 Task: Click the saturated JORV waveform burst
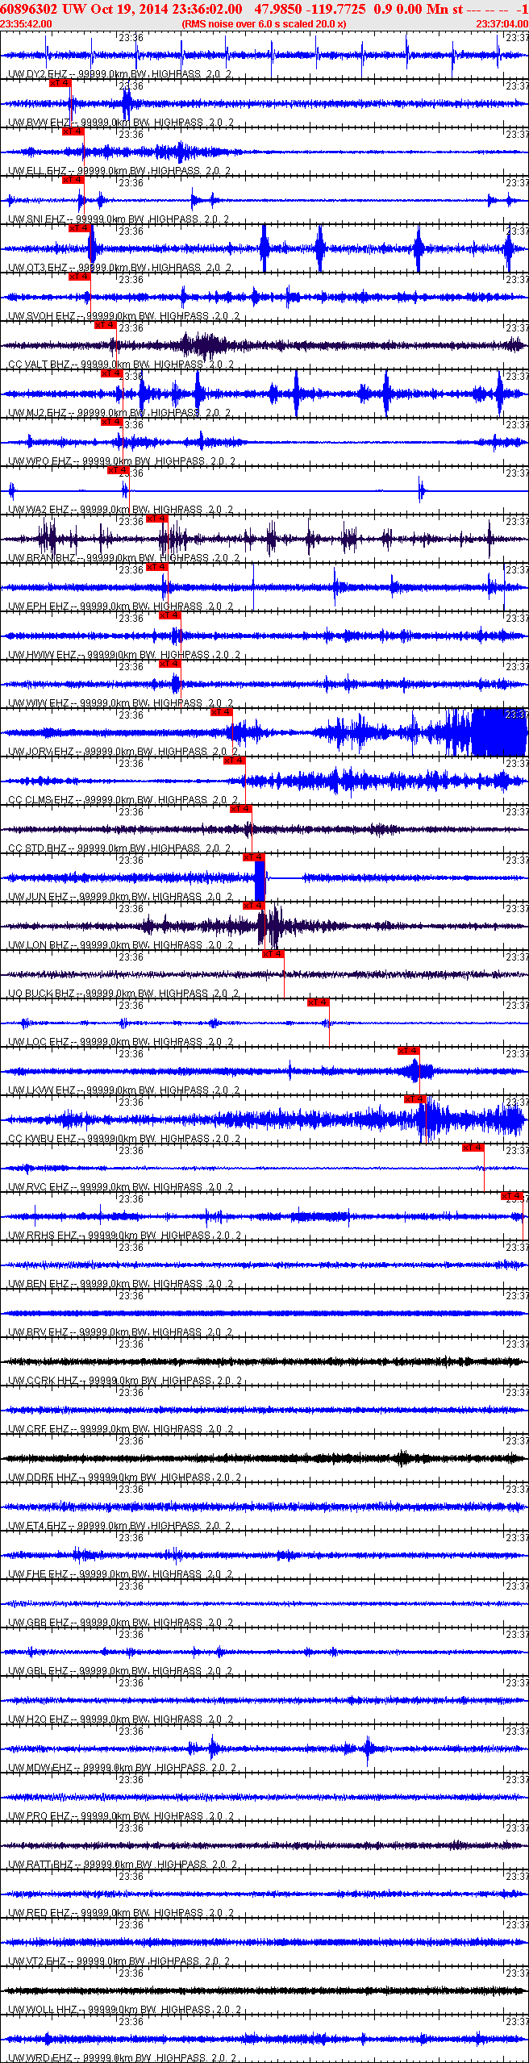500,732
